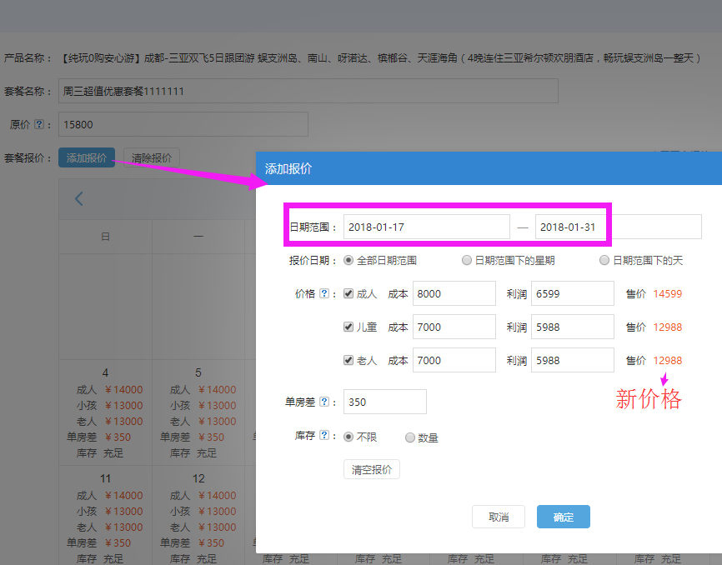
Task: Click the help icon next to 原价
Action: click(38, 125)
